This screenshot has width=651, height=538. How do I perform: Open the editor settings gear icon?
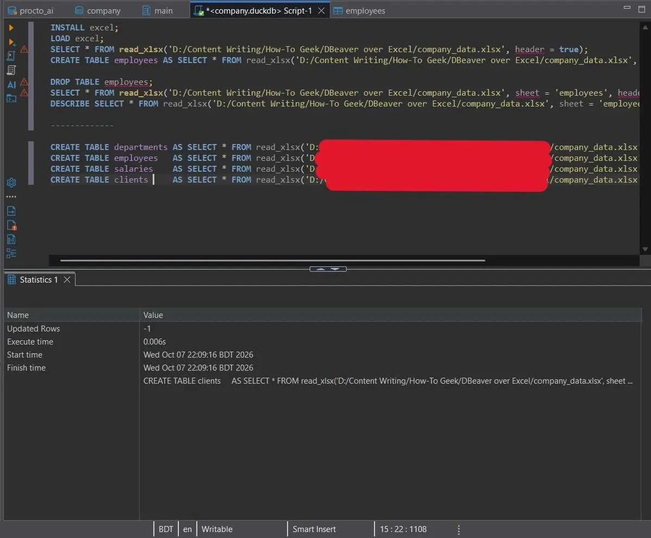[11, 183]
